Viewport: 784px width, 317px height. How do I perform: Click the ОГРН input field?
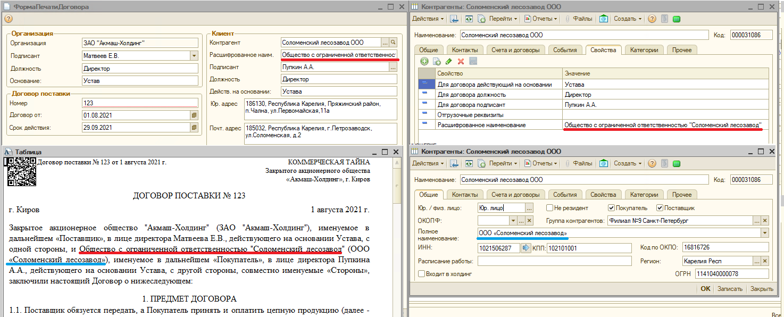(732, 274)
